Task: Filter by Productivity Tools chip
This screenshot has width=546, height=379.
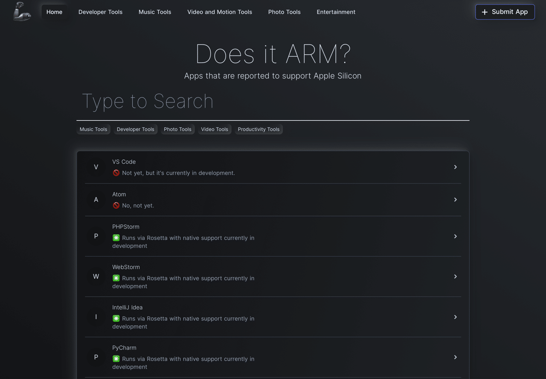Action: point(258,129)
